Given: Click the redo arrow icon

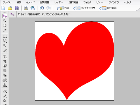Looking at the screenshot, I should pyautogui.click(x=48, y=8).
